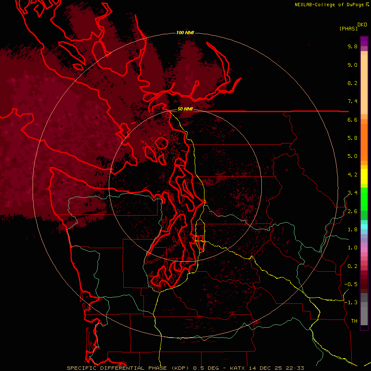Click the 100 NMI range ring label
This screenshot has width=371, height=371.
(185, 33)
